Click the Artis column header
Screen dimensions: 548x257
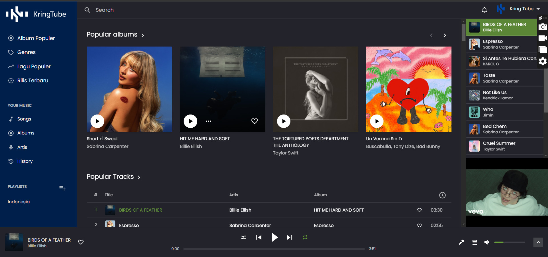click(234, 195)
